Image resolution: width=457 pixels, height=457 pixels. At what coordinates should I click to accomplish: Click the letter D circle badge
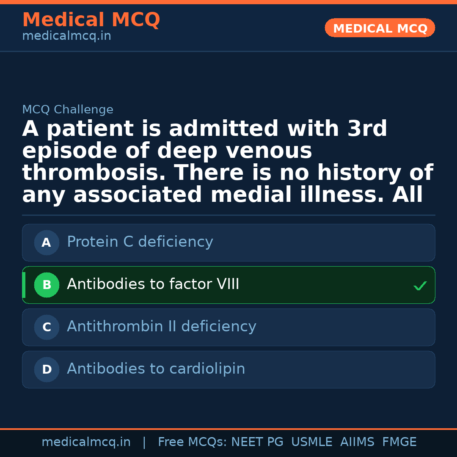click(47, 369)
